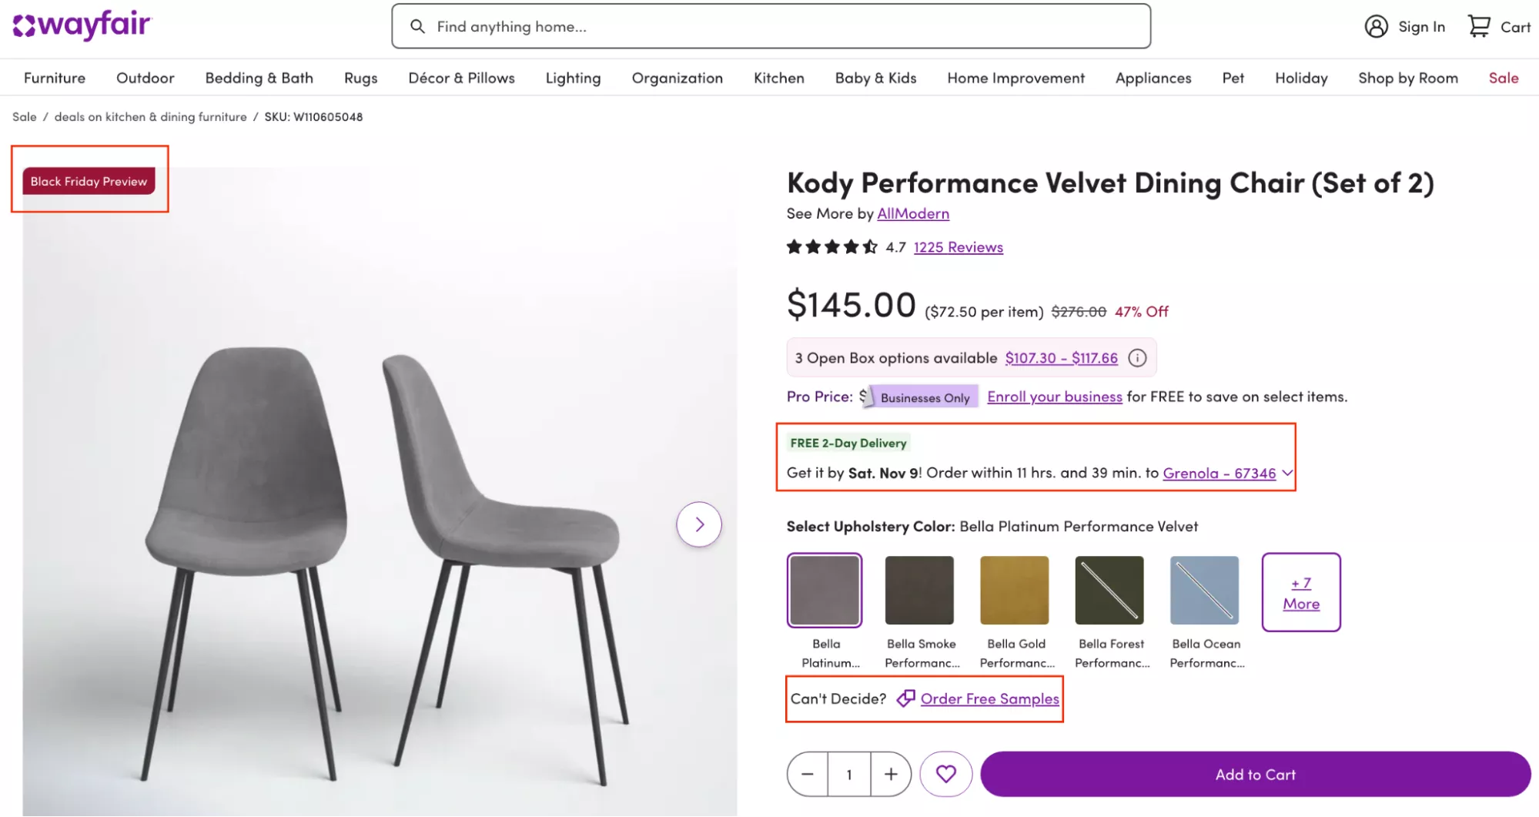
Task: Add the chairs to cart
Action: click(1255, 774)
